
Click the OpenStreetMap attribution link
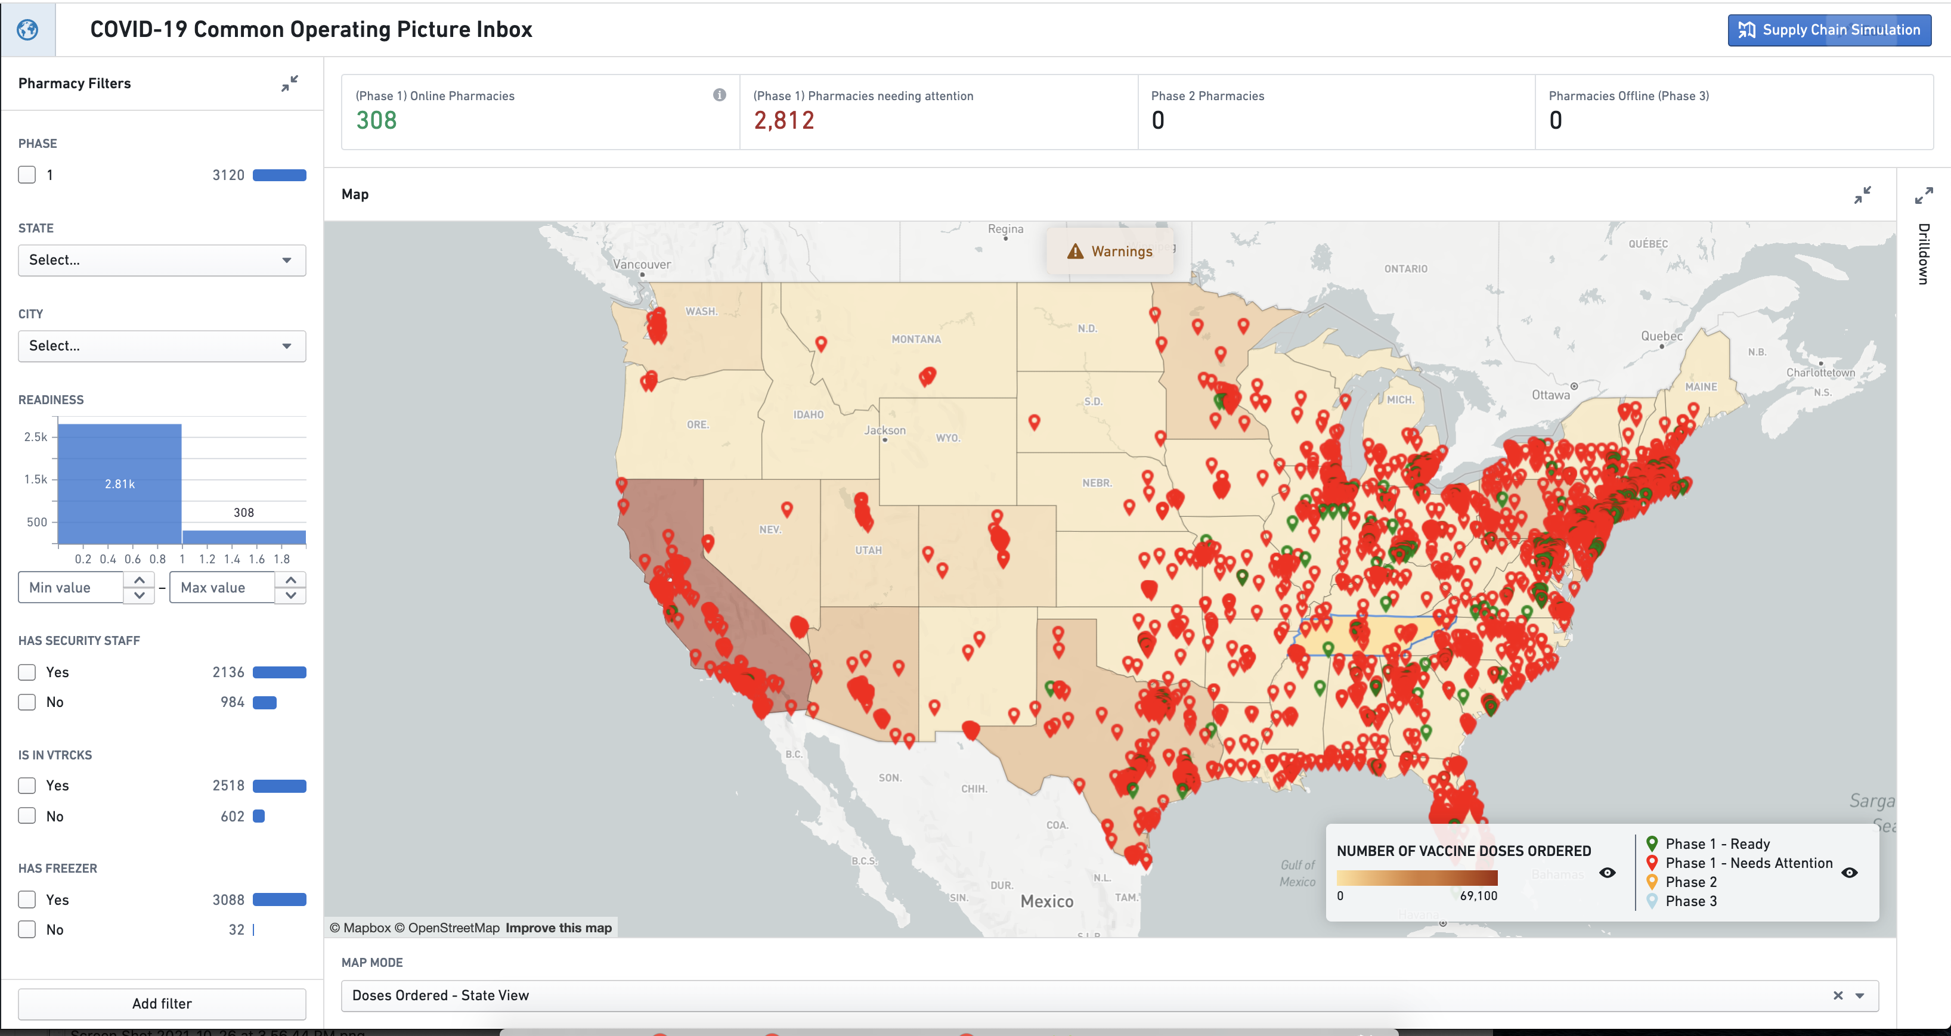tap(447, 928)
